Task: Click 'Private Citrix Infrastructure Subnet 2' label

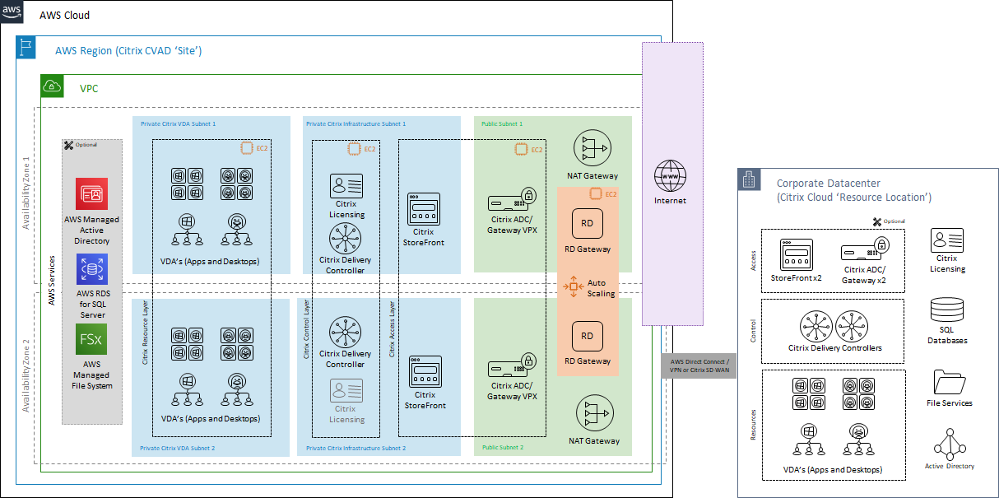Action: (356, 448)
